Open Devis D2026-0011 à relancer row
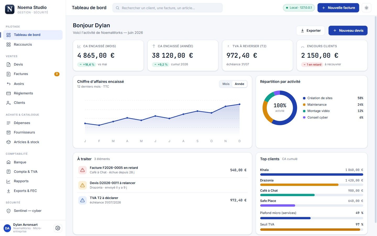The image size is (377, 236). click(162, 185)
